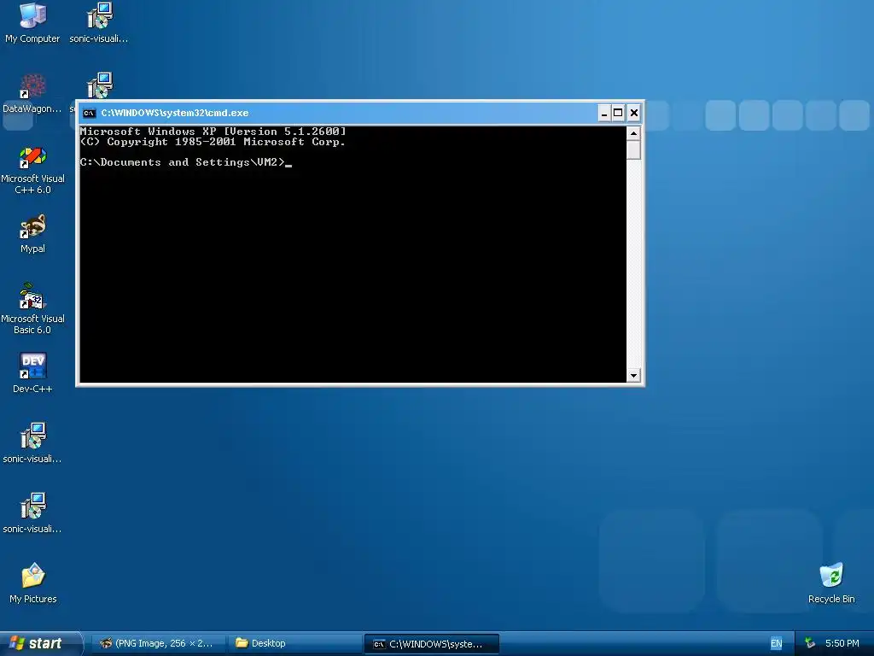Maximize the cmd.exe window
Viewport: 874px width, 656px height.
click(x=618, y=114)
